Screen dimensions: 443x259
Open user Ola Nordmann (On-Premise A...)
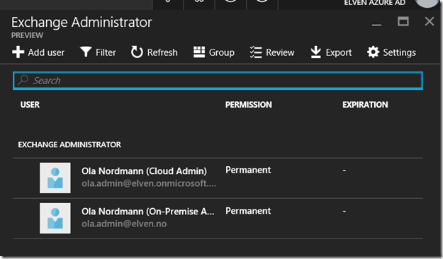click(147, 212)
